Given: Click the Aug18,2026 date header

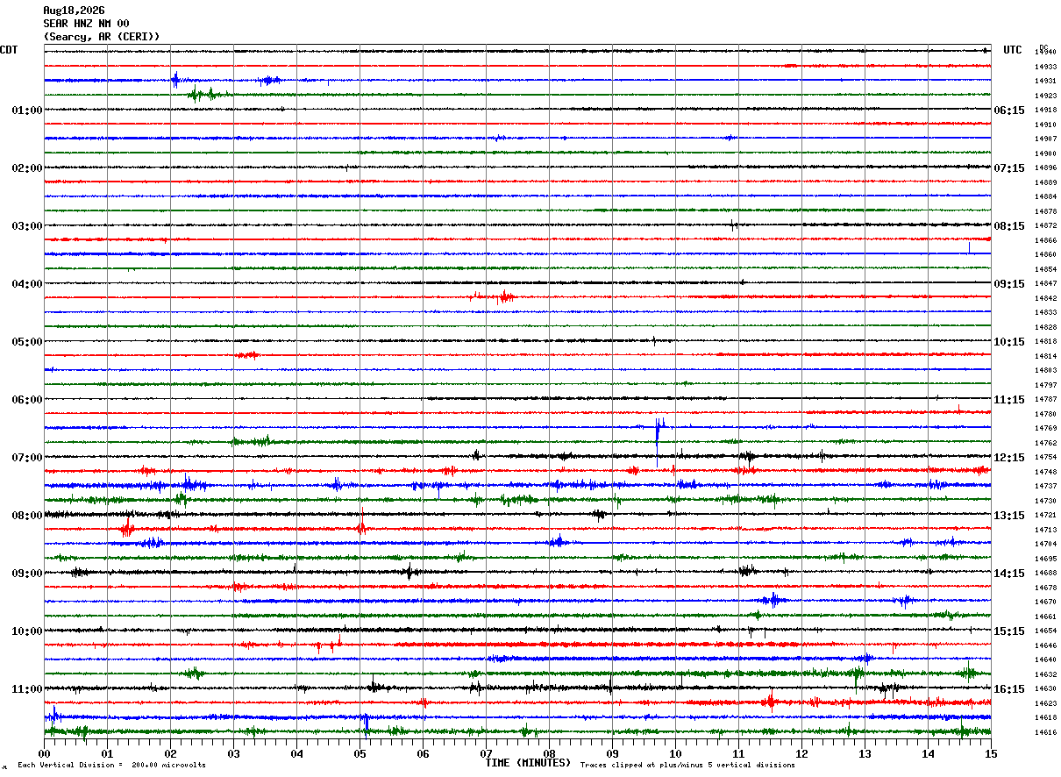Looking at the screenshot, I should click(x=74, y=11).
